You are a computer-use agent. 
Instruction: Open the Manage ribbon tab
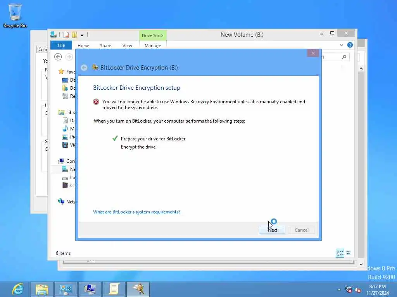tap(153, 46)
